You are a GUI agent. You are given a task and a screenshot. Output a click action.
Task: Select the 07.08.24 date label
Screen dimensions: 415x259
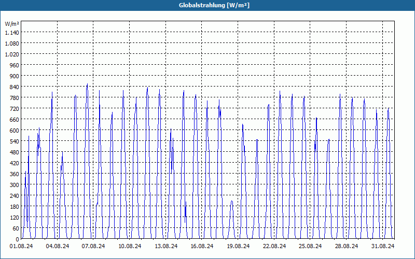tap(93, 246)
